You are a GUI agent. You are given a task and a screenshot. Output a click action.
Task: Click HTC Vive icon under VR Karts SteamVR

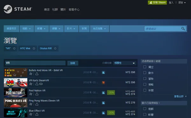tap(37, 84)
